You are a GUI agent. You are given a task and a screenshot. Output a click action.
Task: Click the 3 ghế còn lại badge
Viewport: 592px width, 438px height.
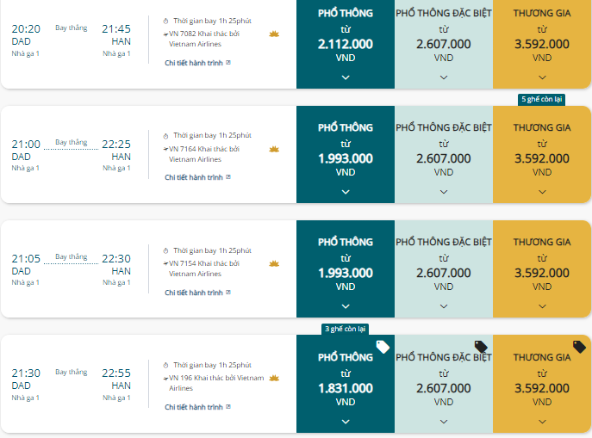point(345,329)
